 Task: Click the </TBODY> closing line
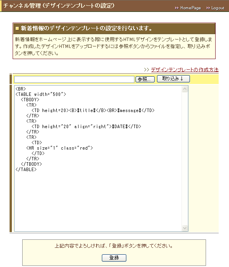click(x=31, y=164)
